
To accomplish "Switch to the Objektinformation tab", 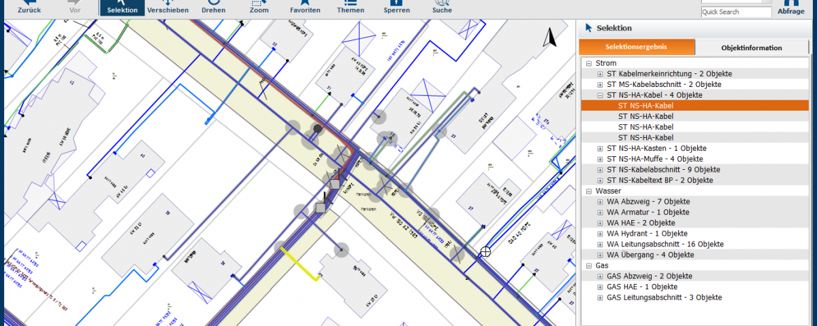I will coord(751,48).
